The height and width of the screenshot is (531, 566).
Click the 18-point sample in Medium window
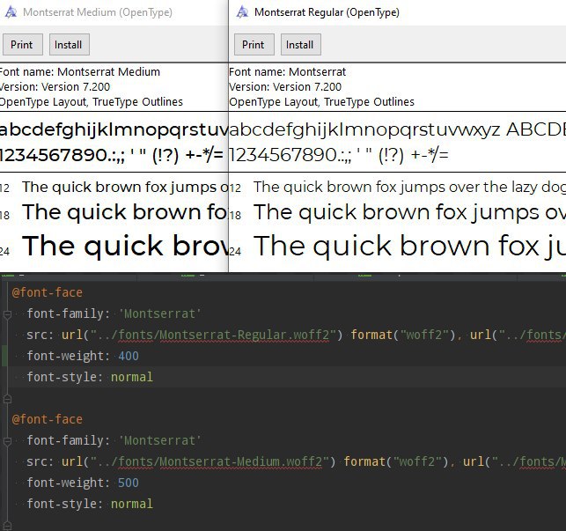[125, 212]
